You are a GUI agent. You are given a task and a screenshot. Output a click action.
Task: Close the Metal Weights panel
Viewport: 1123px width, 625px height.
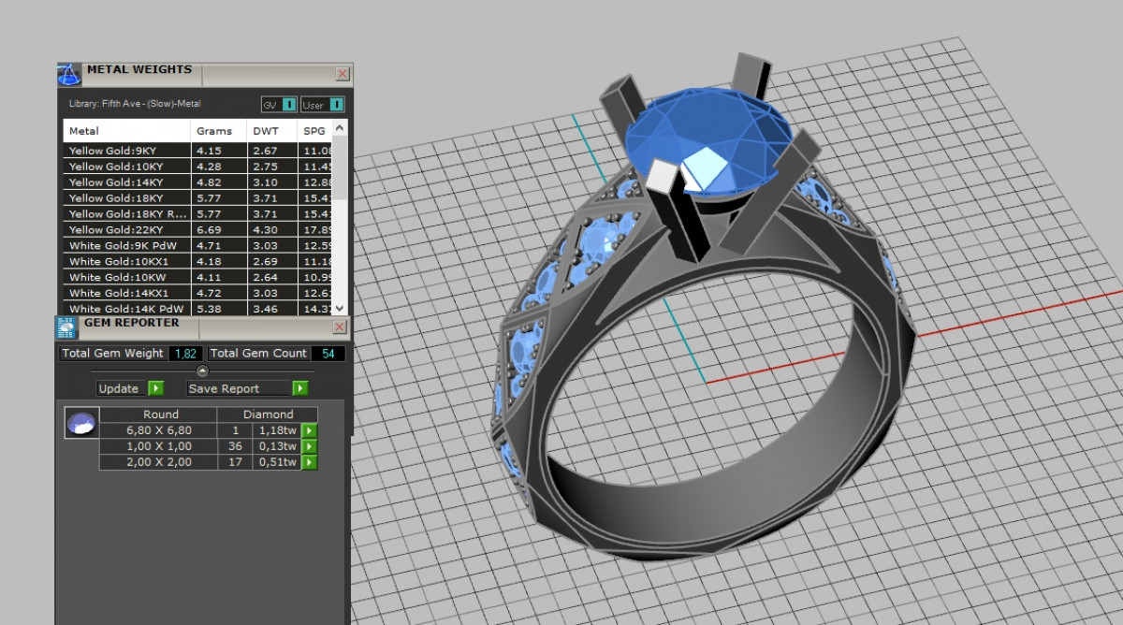(343, 74)
